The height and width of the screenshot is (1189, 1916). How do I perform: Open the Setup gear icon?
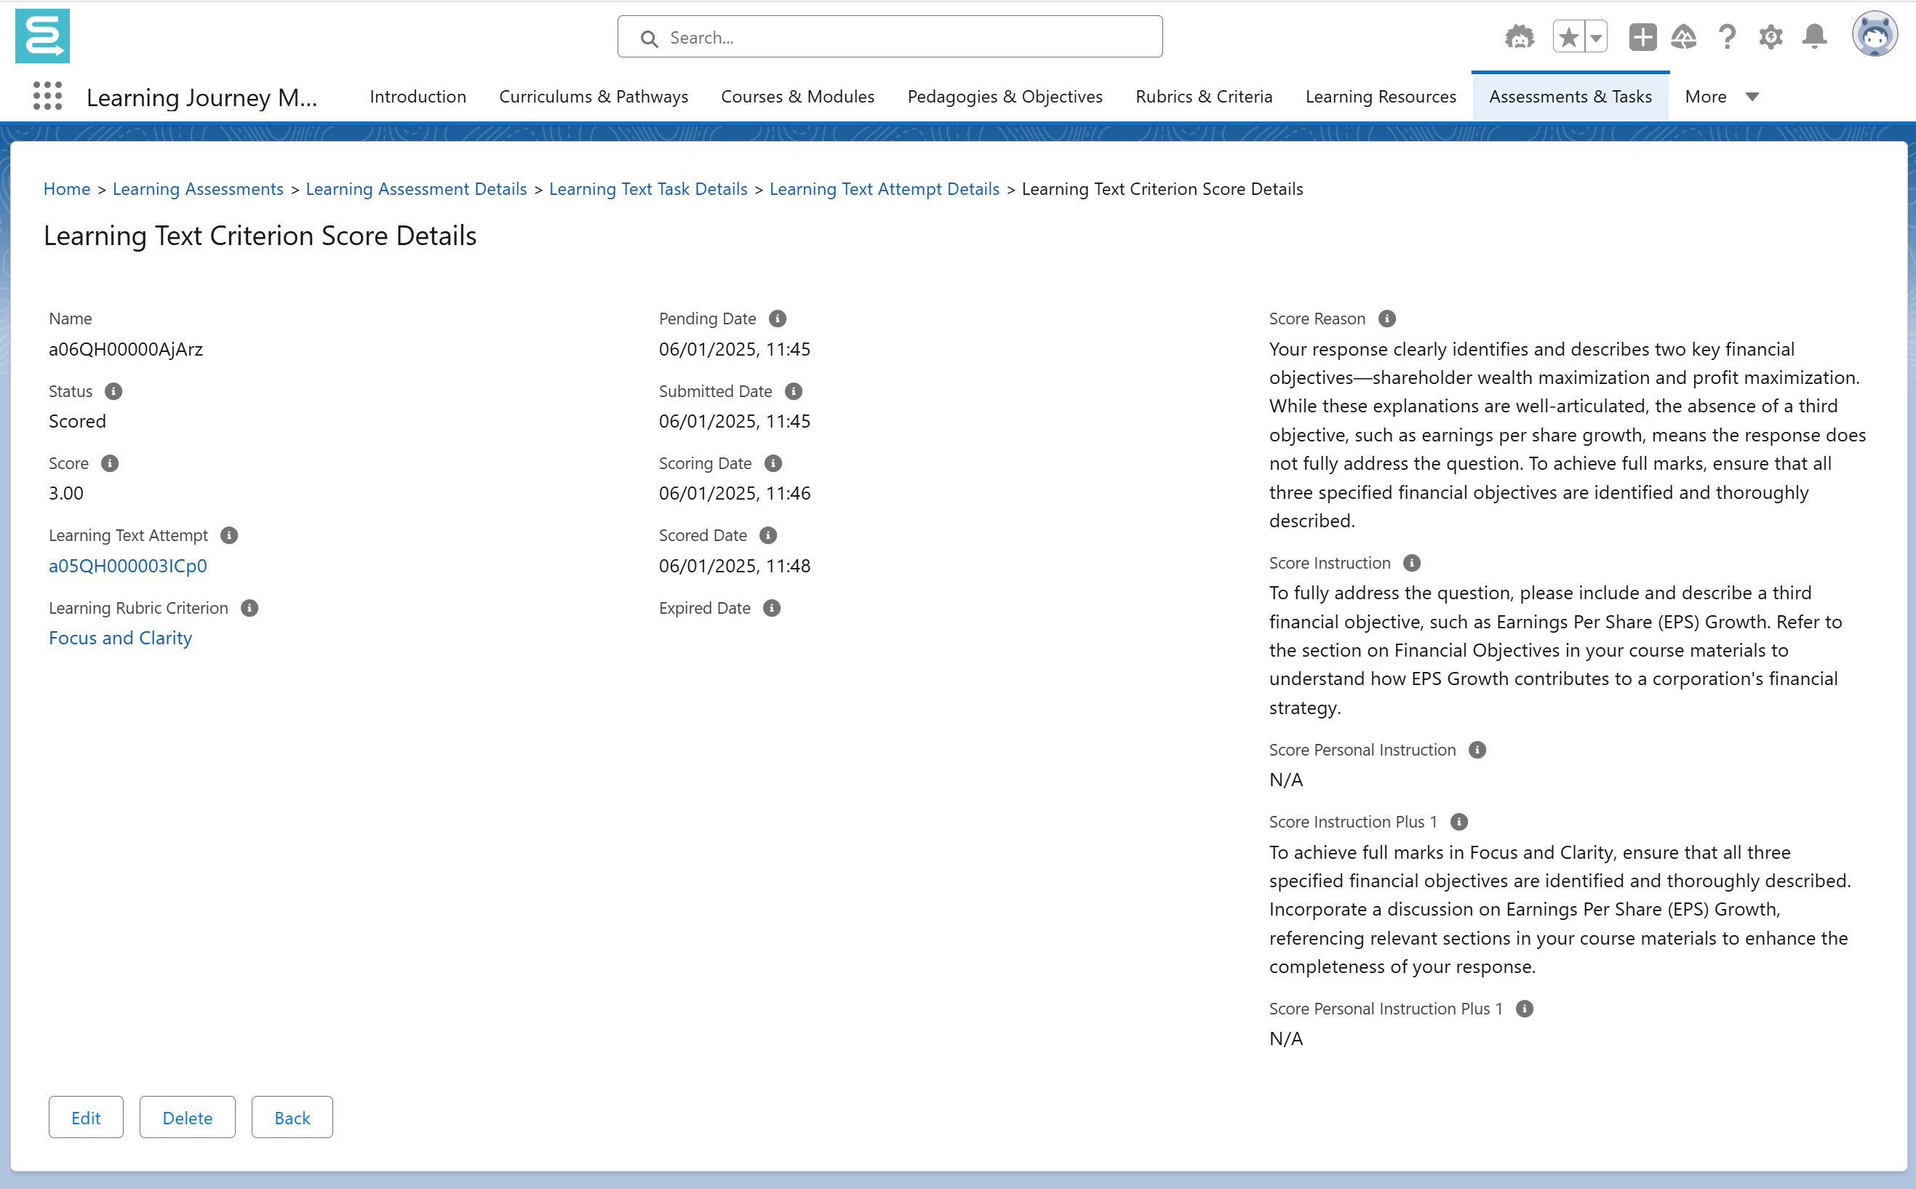(x=1770, y=37)
